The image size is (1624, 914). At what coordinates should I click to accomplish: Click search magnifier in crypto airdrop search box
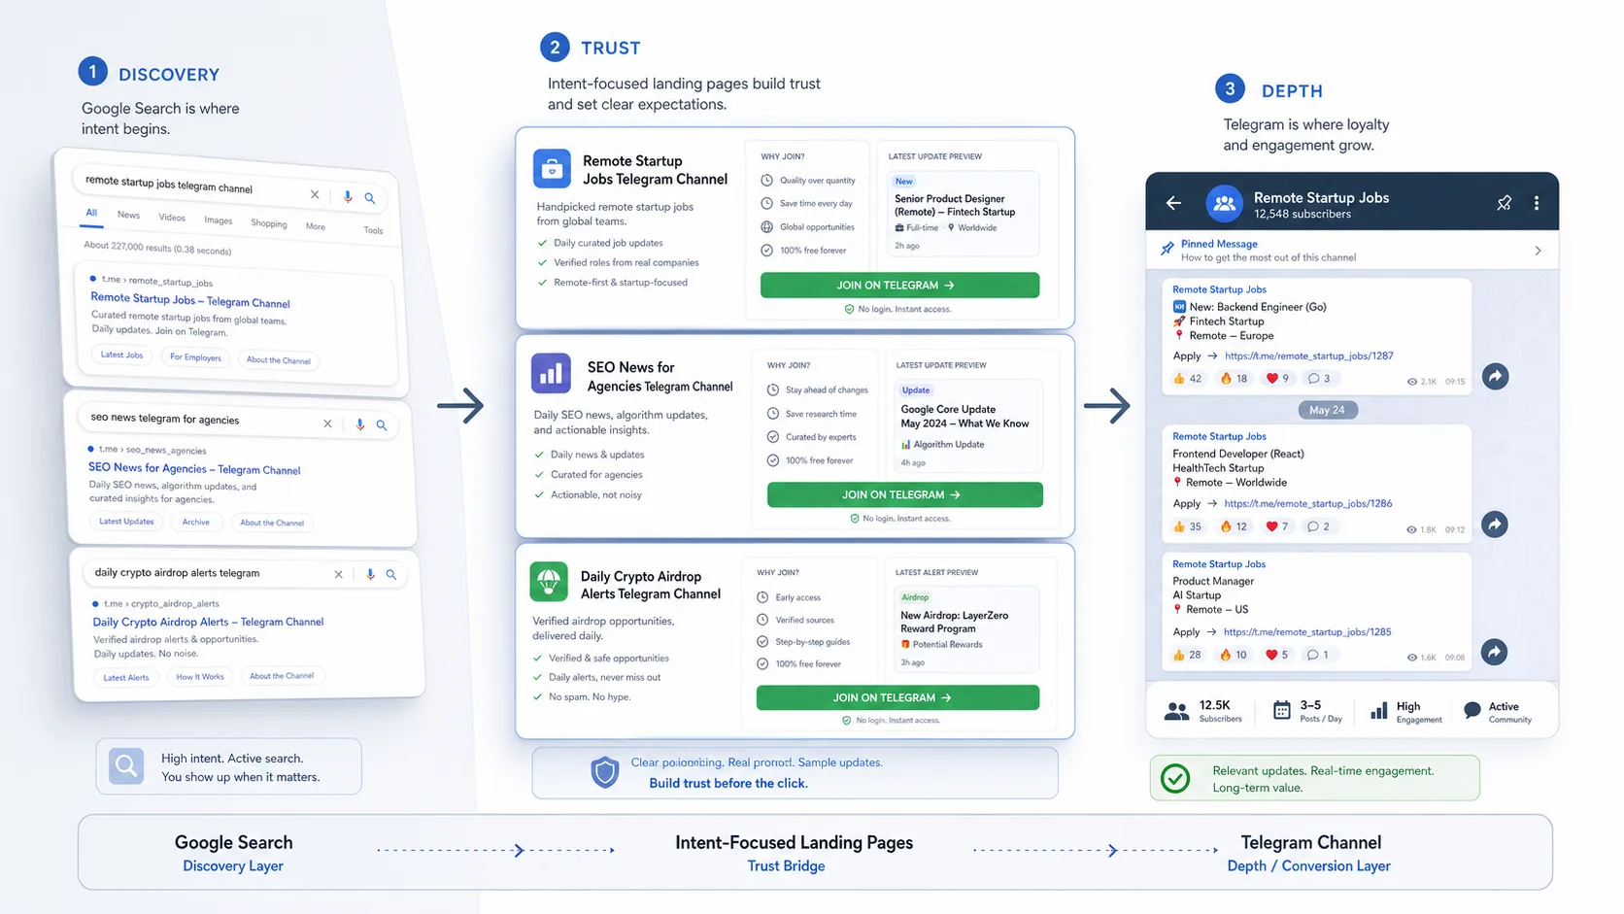(x=391, y=574)
